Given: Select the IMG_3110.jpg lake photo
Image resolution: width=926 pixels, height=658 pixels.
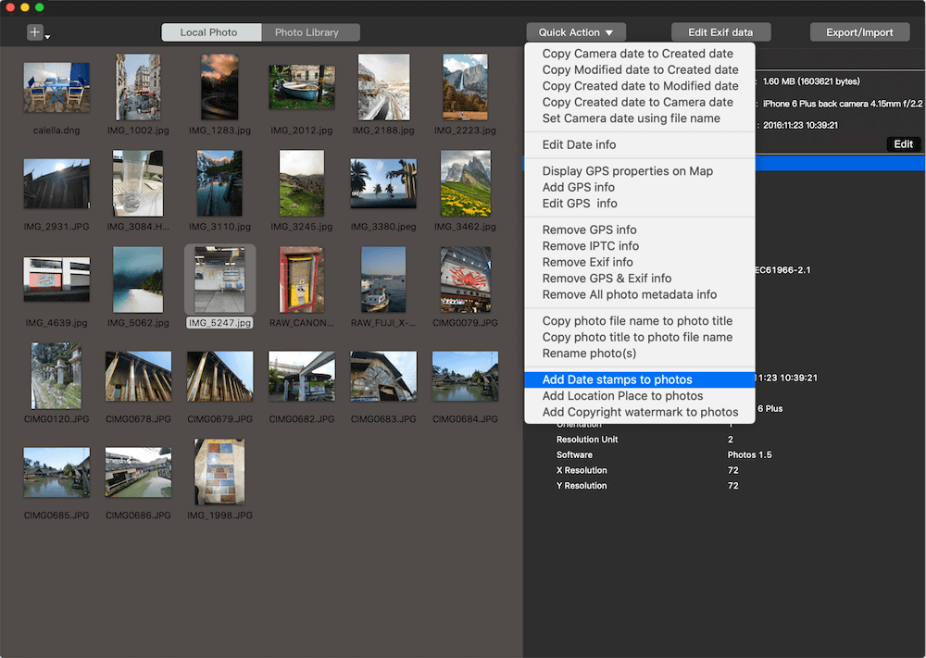Looking at the screenshot, I should (x=219, y=183).
